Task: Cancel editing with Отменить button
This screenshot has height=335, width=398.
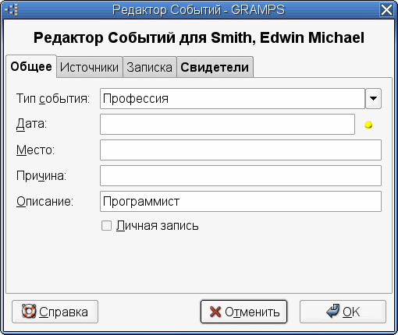Action: [x=243, y=312]
